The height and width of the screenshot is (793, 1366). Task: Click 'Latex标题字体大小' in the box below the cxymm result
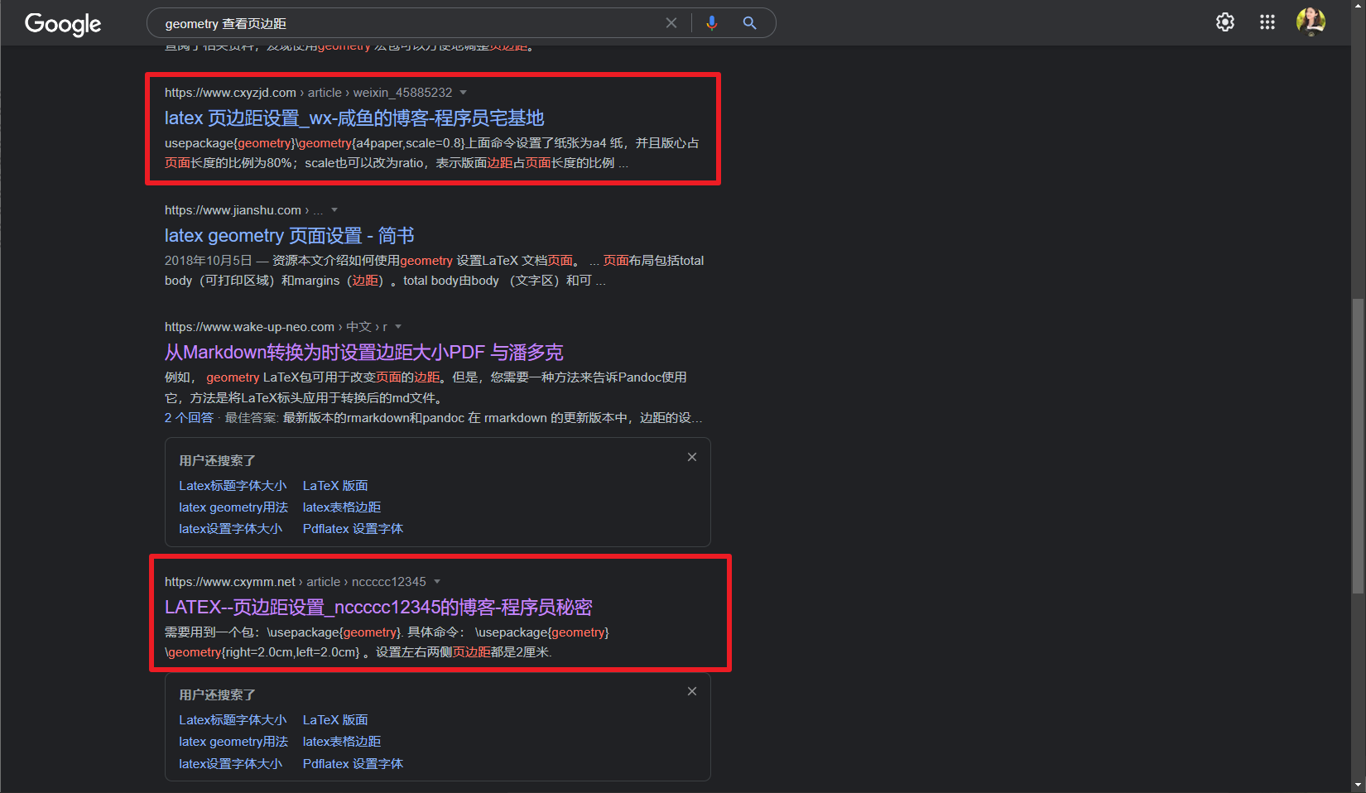(233, 720)
